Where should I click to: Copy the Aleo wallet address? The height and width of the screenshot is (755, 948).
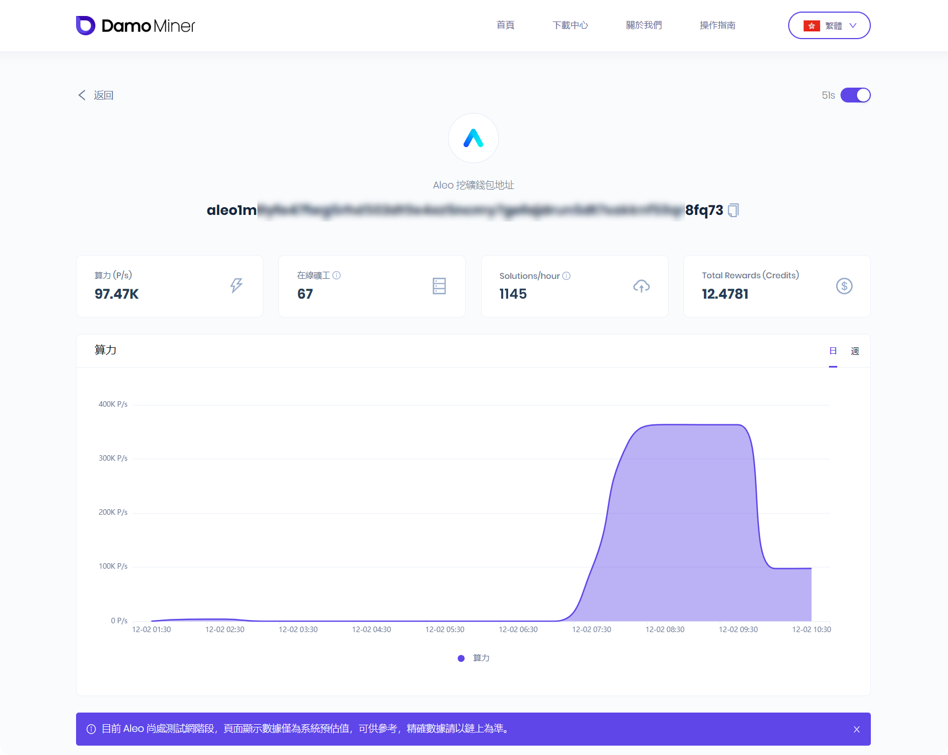(x=733, y=210)
